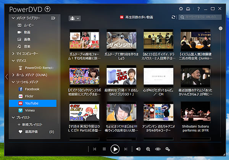Open the volume control speaker icon
This screenshot has height=160, width=229.
coord(138,149)
